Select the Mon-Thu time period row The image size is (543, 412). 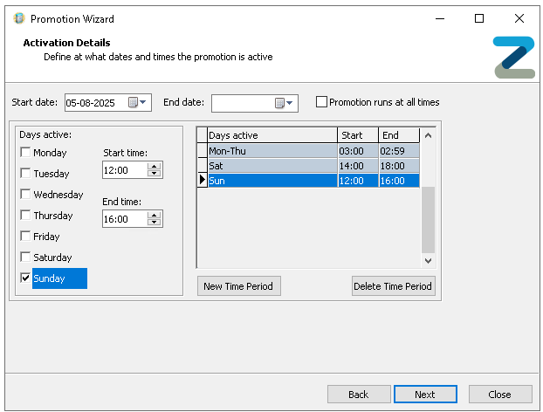tap(271, 151)
